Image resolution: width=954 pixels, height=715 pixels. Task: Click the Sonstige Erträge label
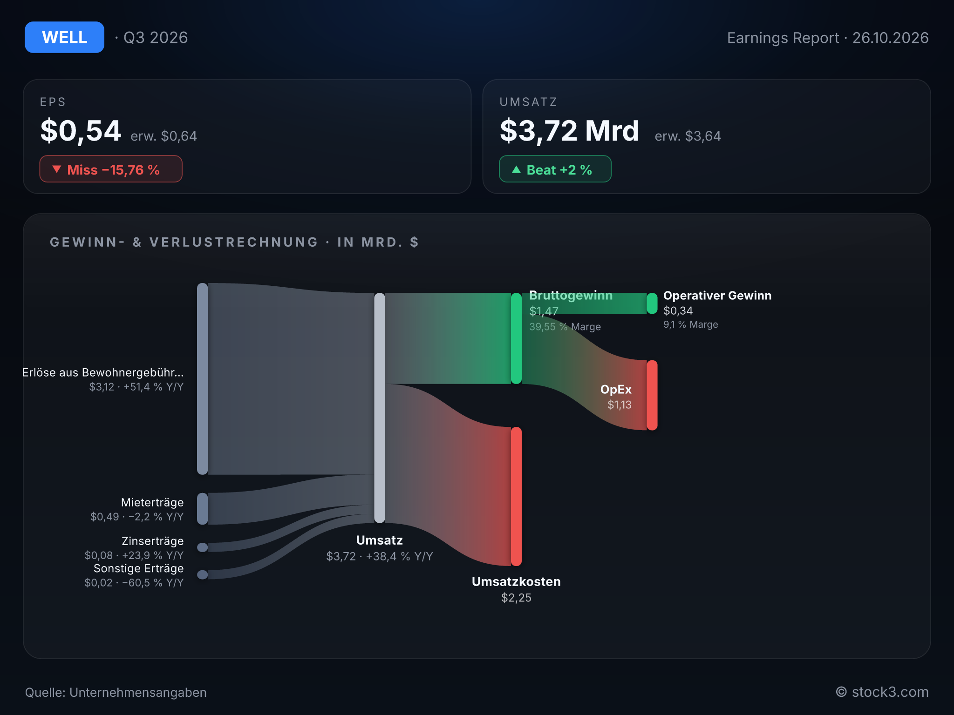139,568
